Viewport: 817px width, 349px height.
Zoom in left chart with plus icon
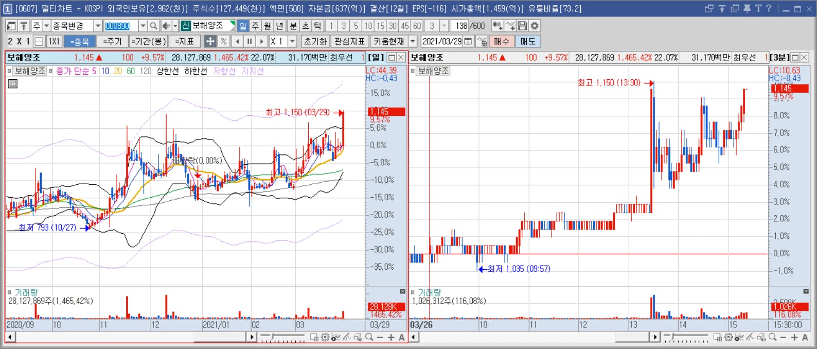(391, 338)
